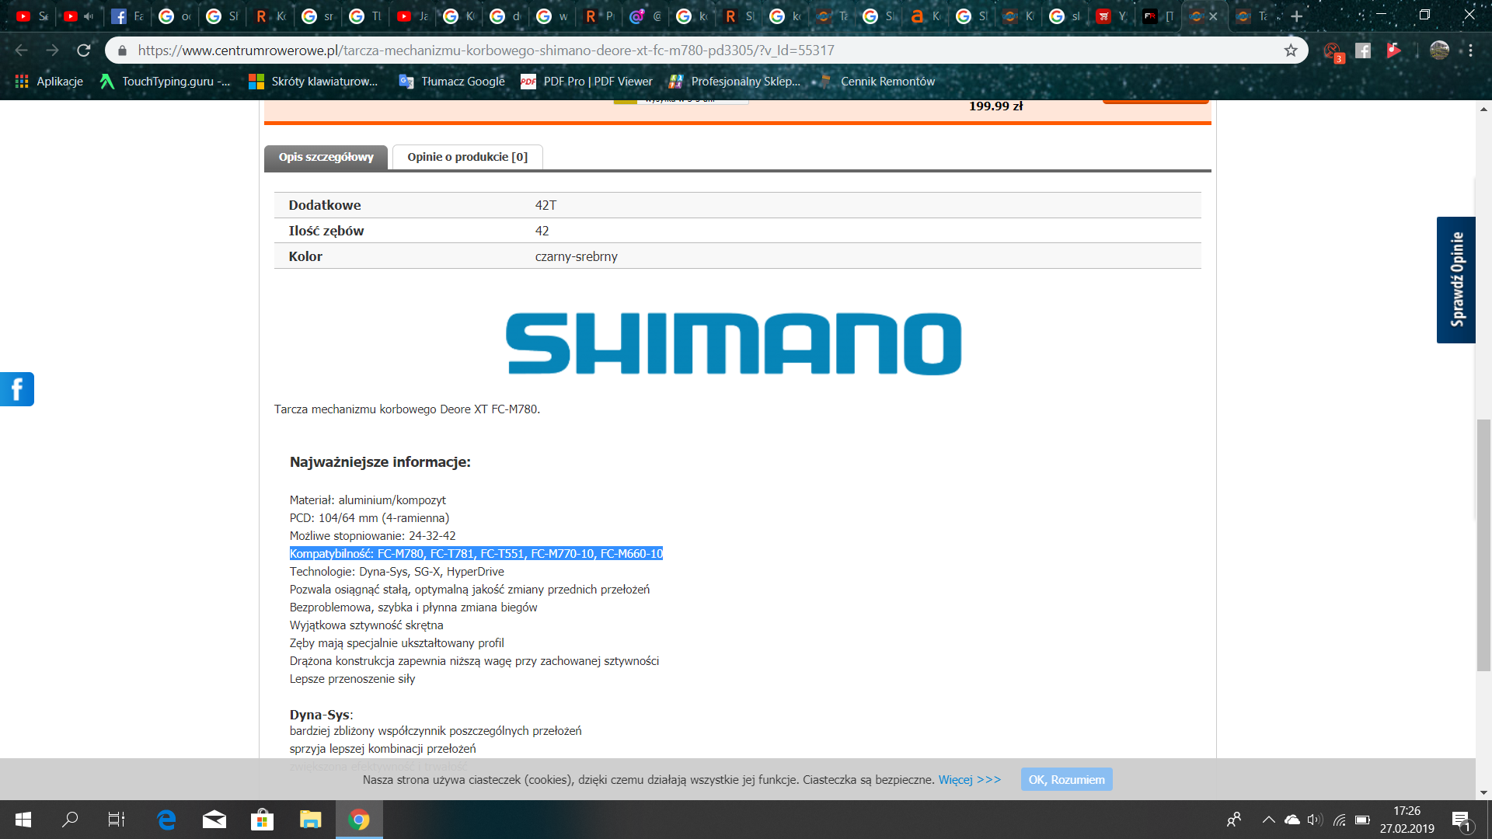Switch to the FR tab
Image resolution: width=1492 pixels, height=839 pixels.
1158,16
